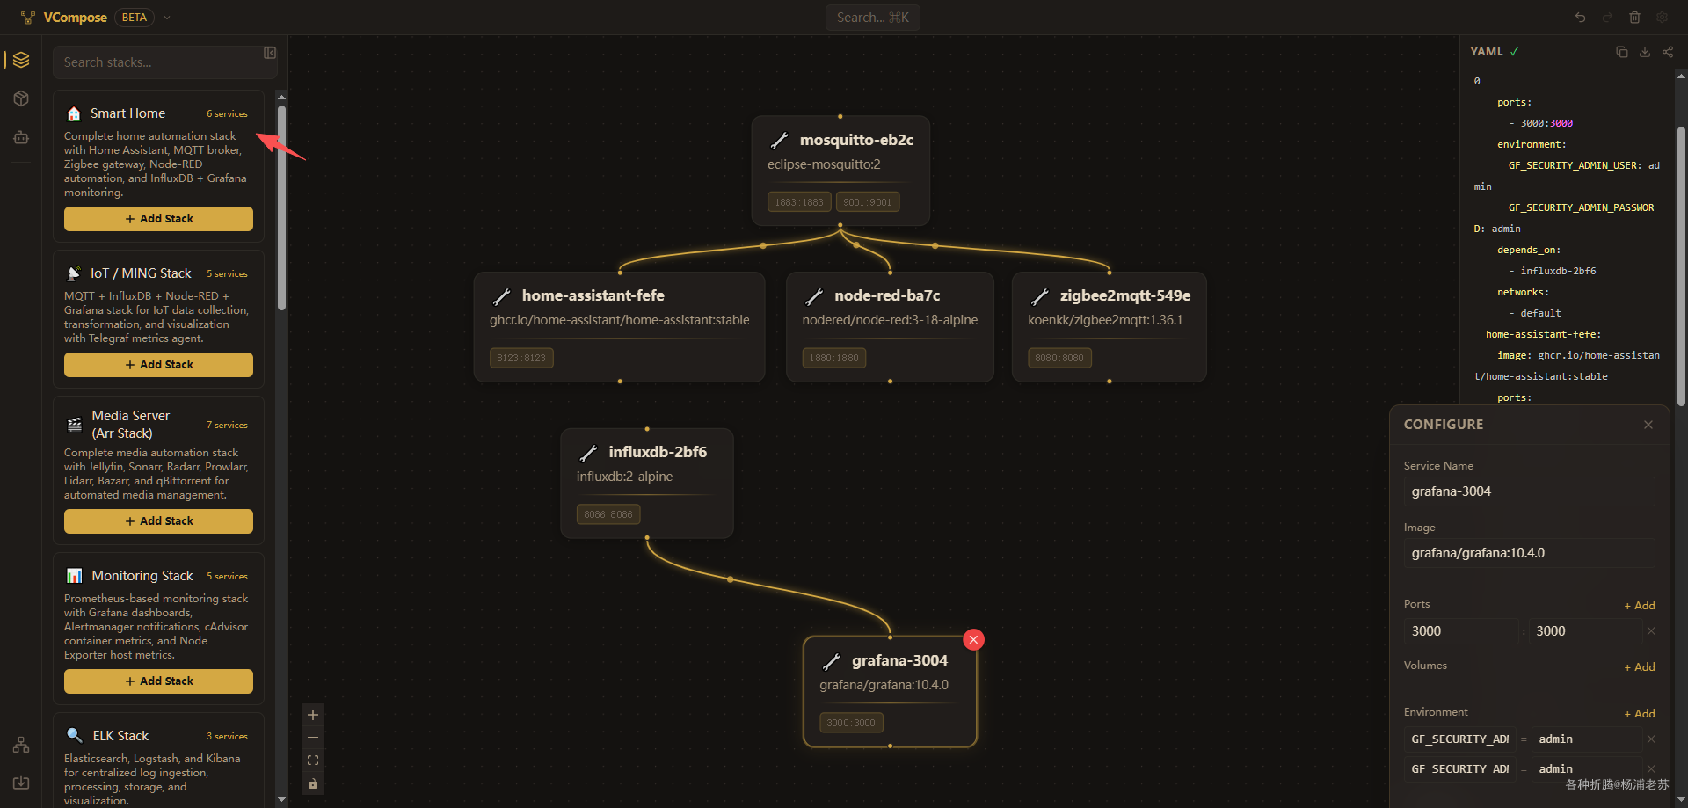Add the Media Server (Arr Stack)
The width and height of the screenshot is (1688, 808).
158,521
